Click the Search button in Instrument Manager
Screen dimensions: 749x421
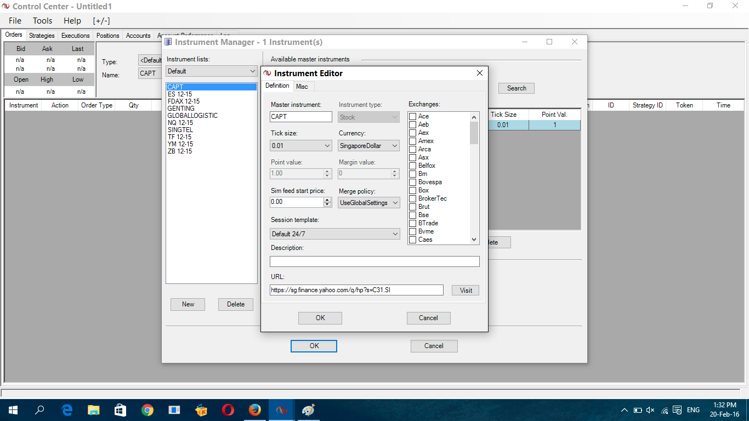point(517,88)
